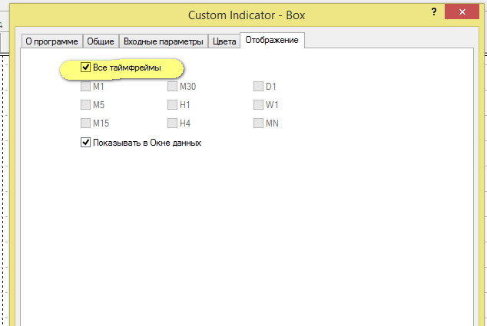This screenshot has height=326, width=487.
Task: Go to the Входные параметры tab
Action: (164, 41)
